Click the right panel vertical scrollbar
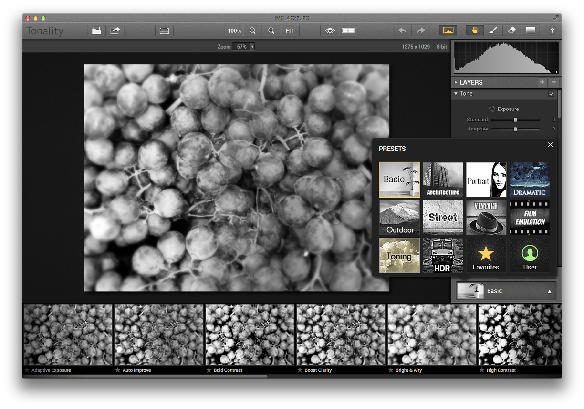 coord(559,105)
